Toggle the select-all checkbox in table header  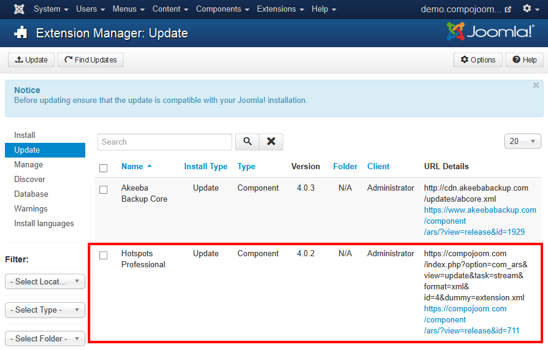[104, 168]
